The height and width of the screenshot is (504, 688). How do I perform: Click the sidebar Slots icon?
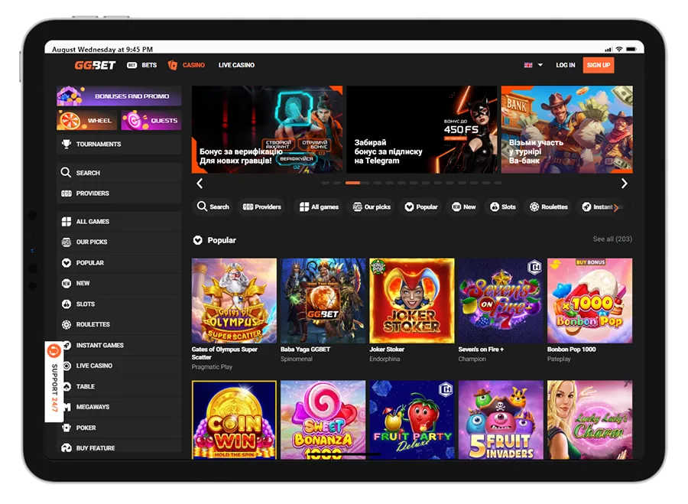tap(67, 304)
